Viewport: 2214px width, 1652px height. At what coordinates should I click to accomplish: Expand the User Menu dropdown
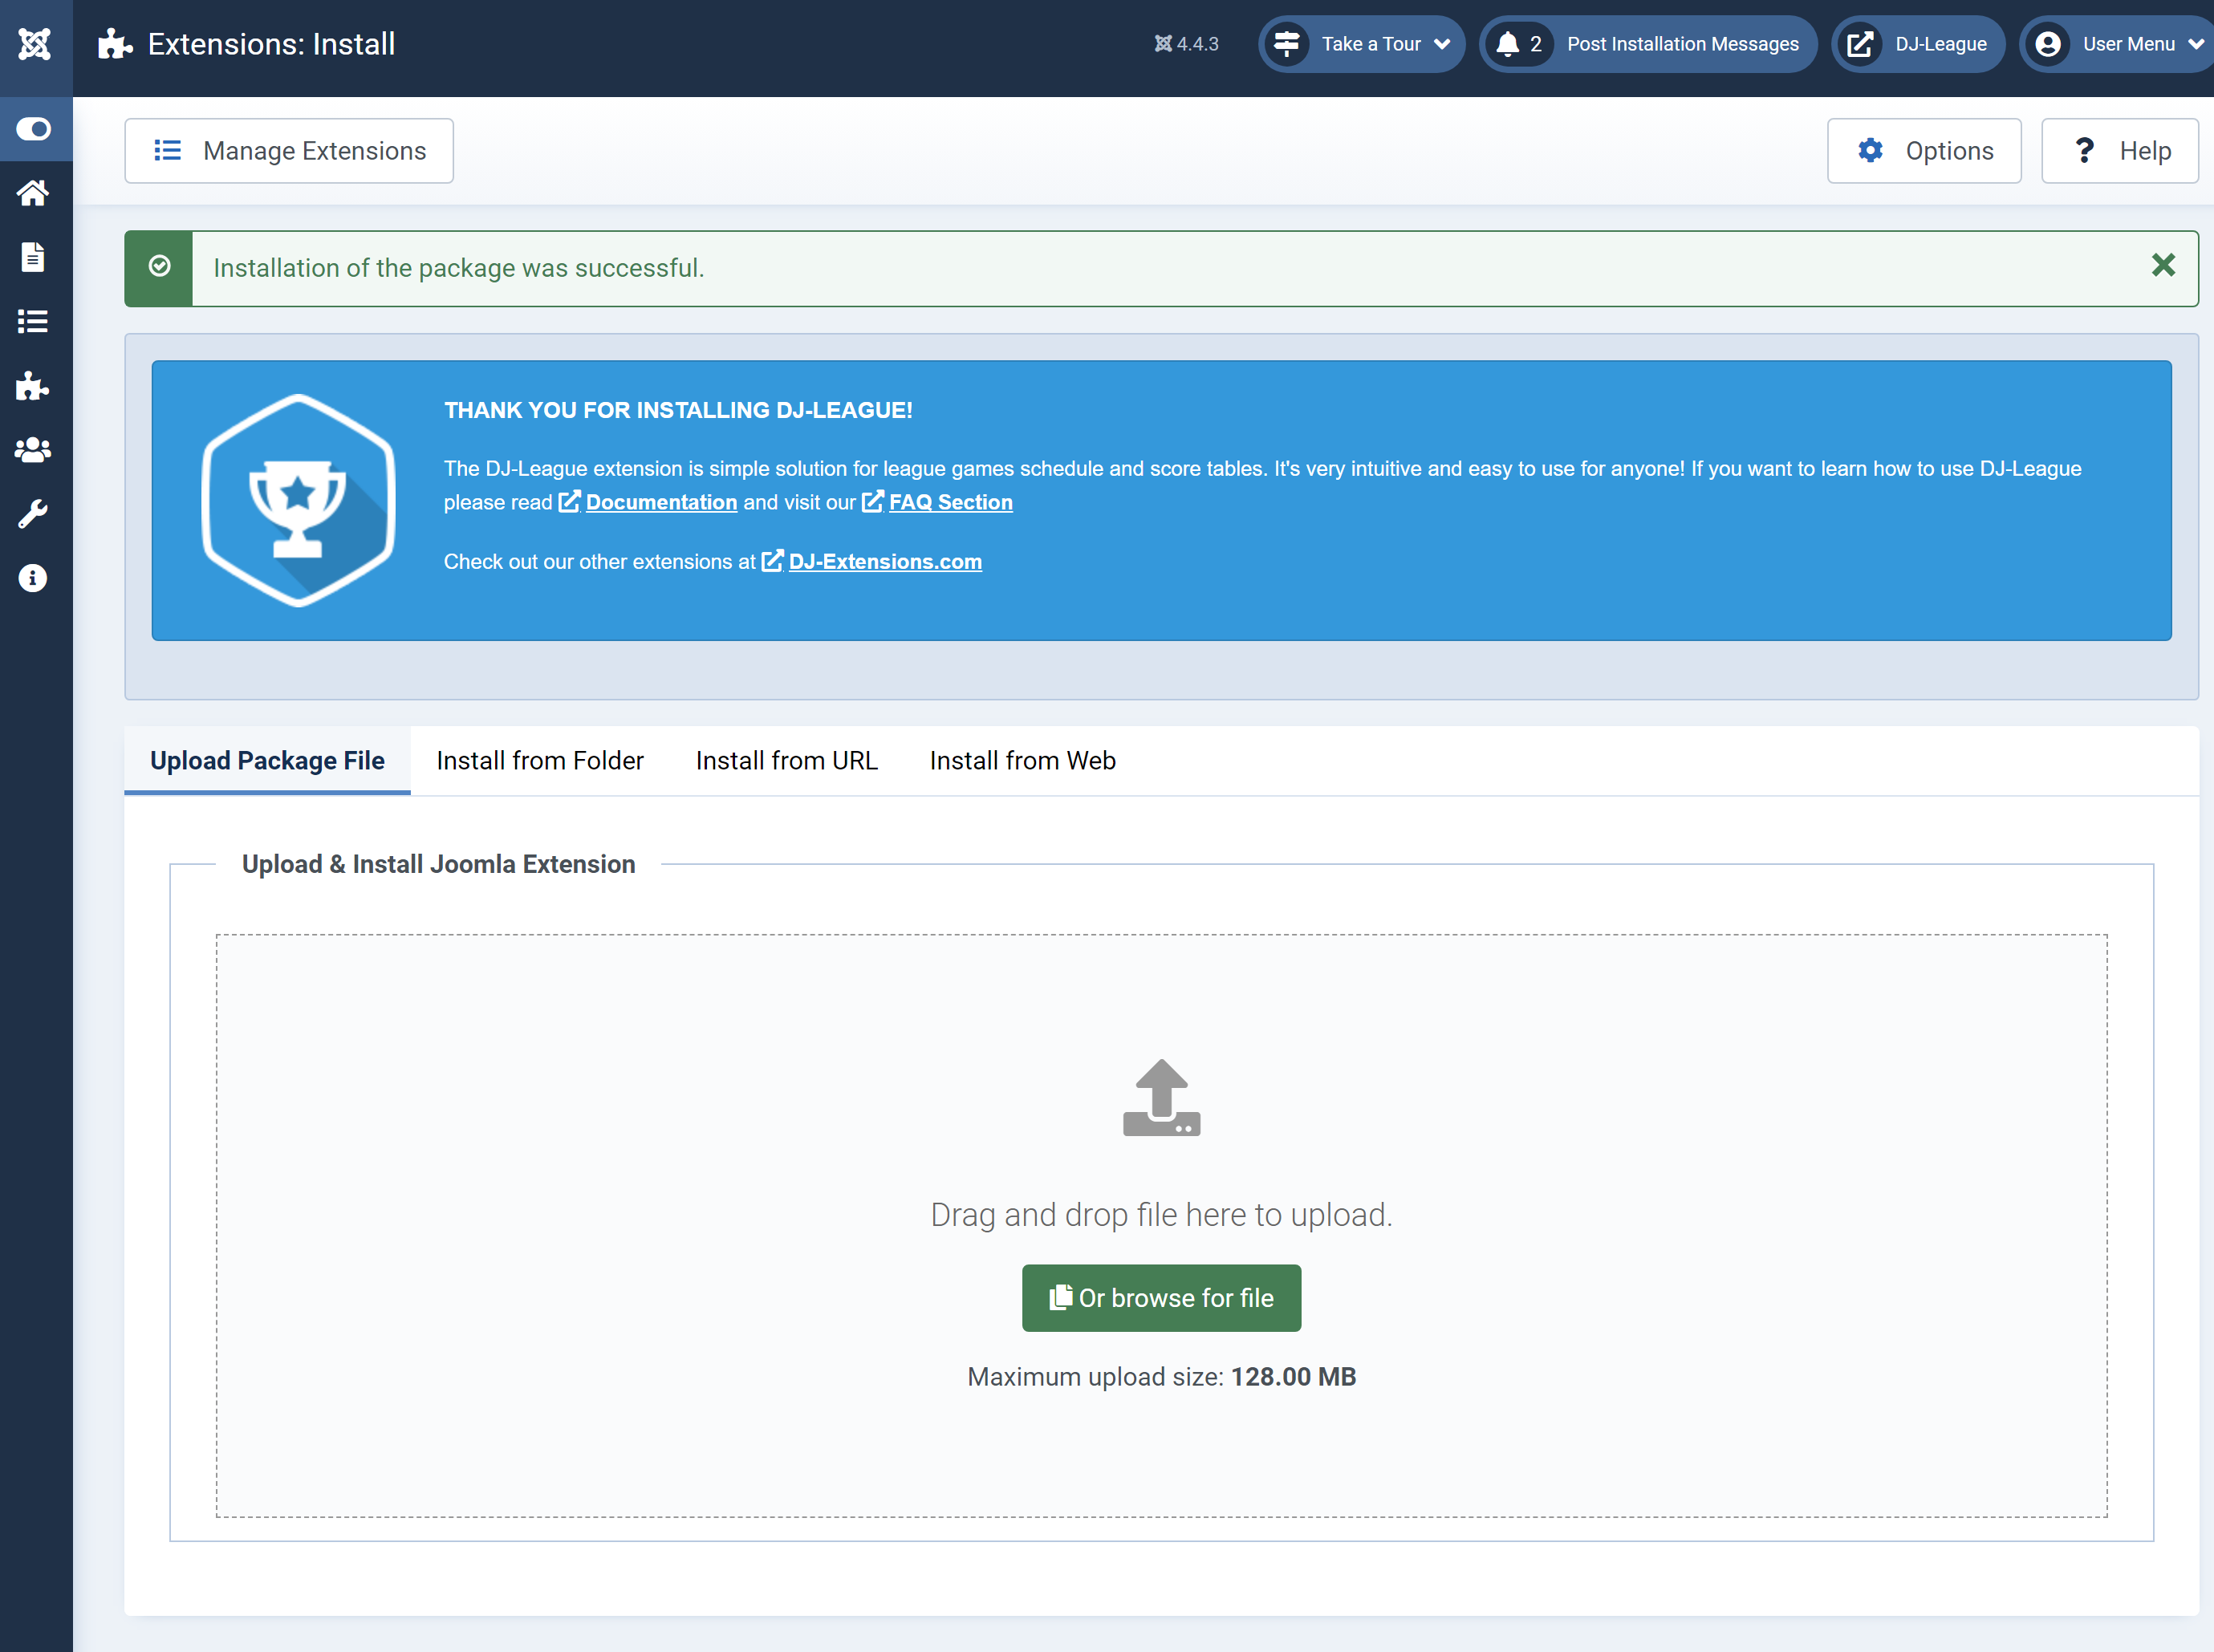click(x=2118, y=44)
